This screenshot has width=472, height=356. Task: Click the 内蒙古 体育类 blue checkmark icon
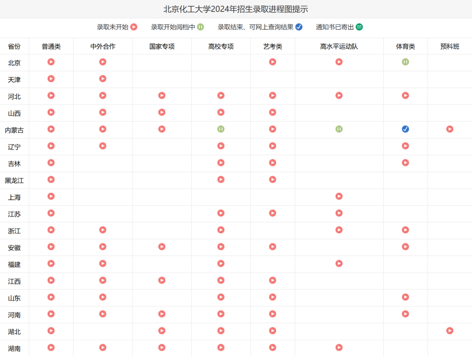(x=405, y=129)
